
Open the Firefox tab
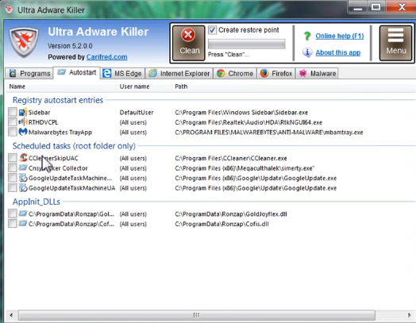(x=276, y=73)
